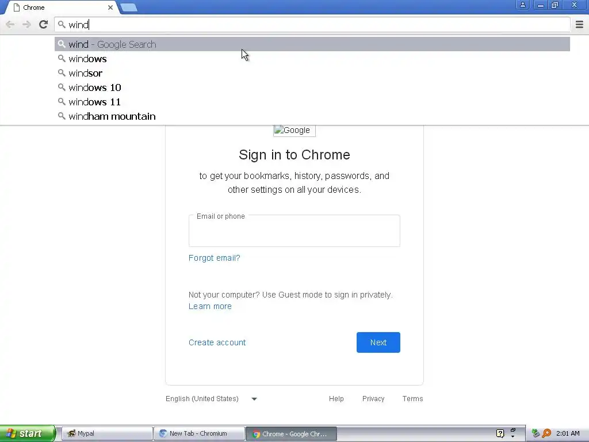589x442 pixels.
Task: Select the Chrome tab
Action: pyautogui.click(x=62, y=7)
